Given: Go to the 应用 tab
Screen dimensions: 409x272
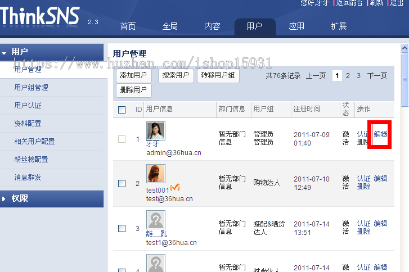Looking at the screenshot, I should tap(296, 26).
